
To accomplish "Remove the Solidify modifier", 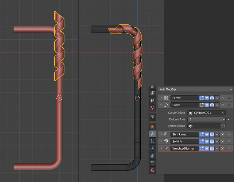I will (222, 141).
